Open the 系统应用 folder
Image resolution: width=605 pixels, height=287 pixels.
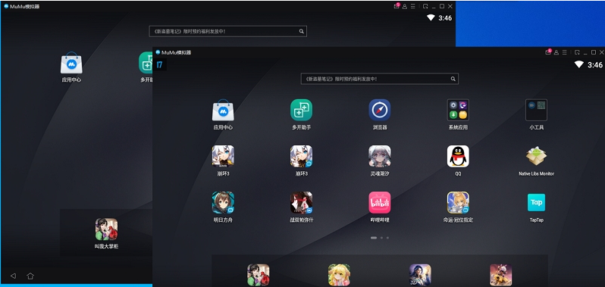(x=458, y=110)
